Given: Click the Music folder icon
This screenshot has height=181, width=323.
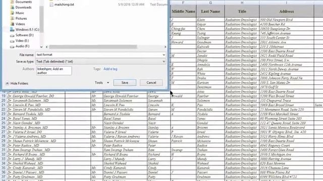Looking at the screenshot, I should 13,13.
